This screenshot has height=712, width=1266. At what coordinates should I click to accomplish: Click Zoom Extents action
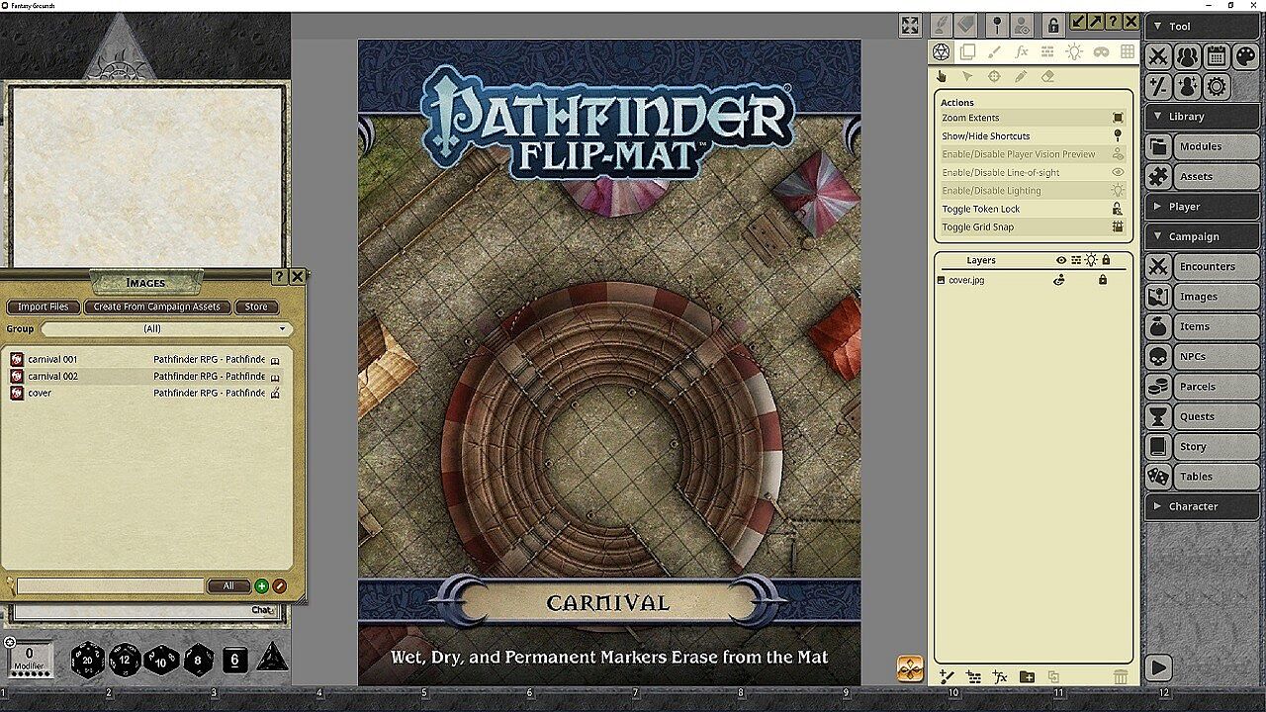(x=1033, y=118)
